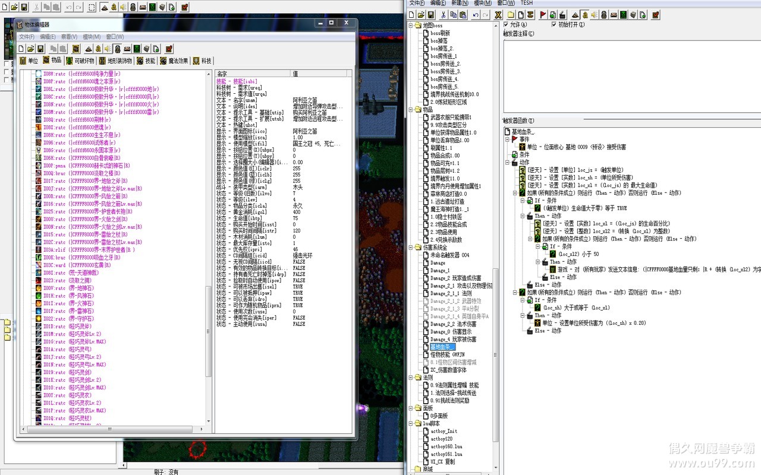Viewport: 761px width, 475px height.
Task: Click the New Condition icon in trigger toolbar
Action: point(553,15)
